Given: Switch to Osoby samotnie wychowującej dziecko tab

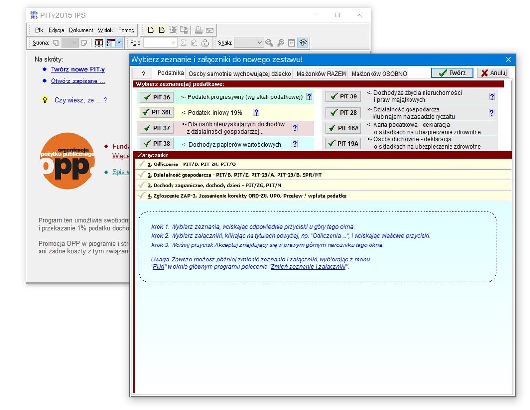Looking at the screenshot, I should tap(239, 74).
